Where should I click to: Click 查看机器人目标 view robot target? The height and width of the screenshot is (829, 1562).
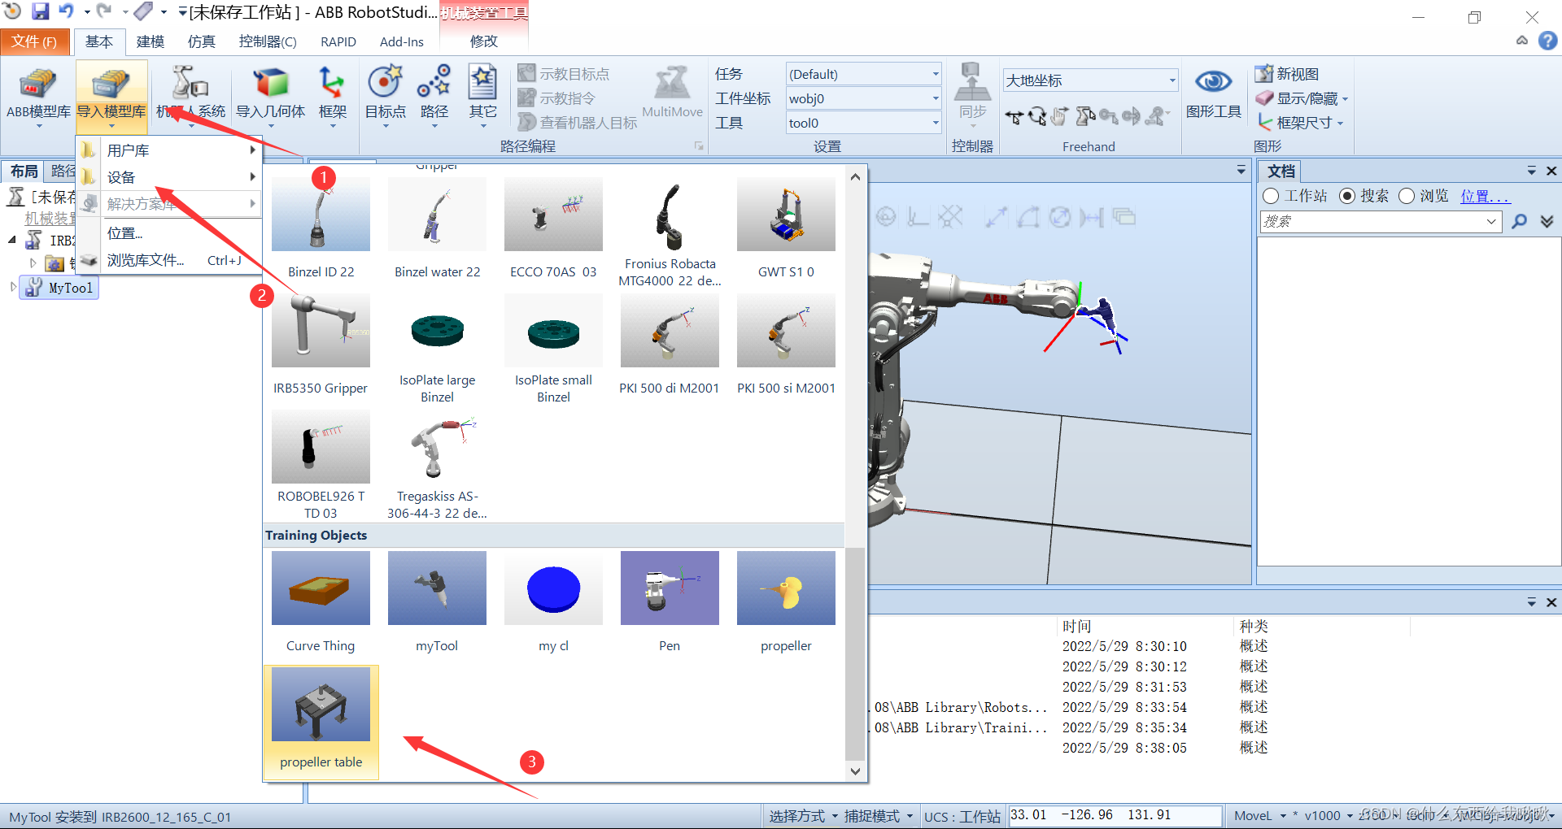(578, 123)
